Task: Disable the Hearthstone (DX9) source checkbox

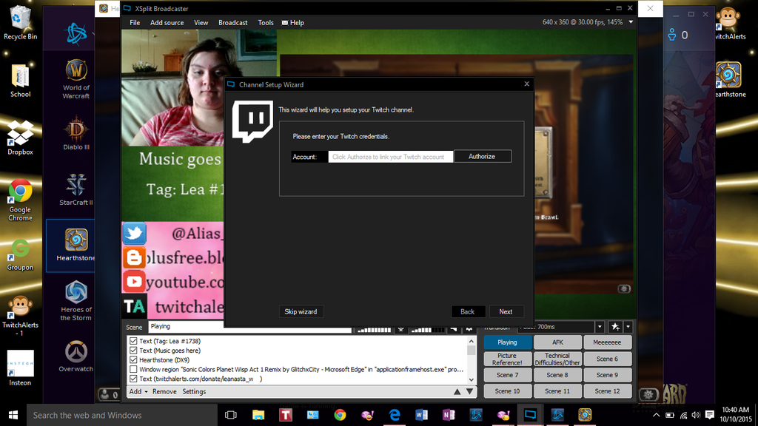Action: pos(133,360)
